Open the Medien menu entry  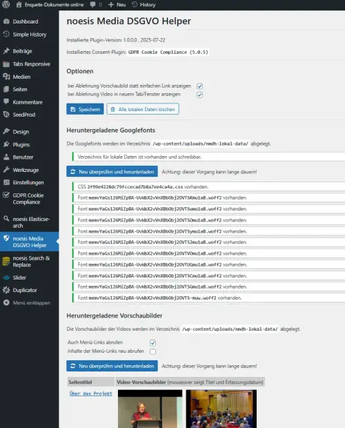tap(21, 77)
